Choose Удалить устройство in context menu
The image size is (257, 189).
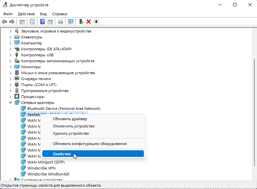pos(93,133)
